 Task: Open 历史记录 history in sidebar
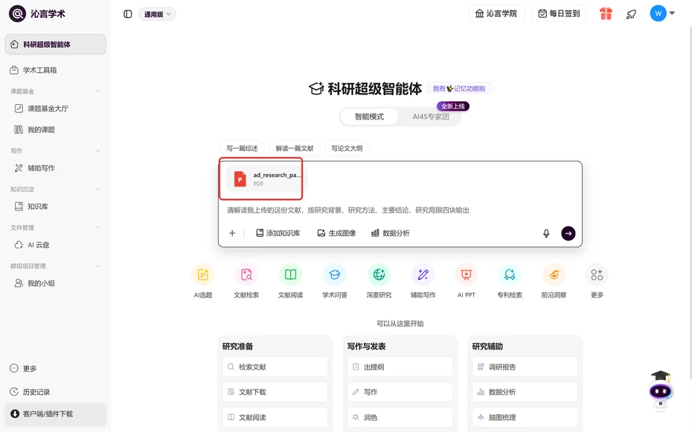point(30,392)
